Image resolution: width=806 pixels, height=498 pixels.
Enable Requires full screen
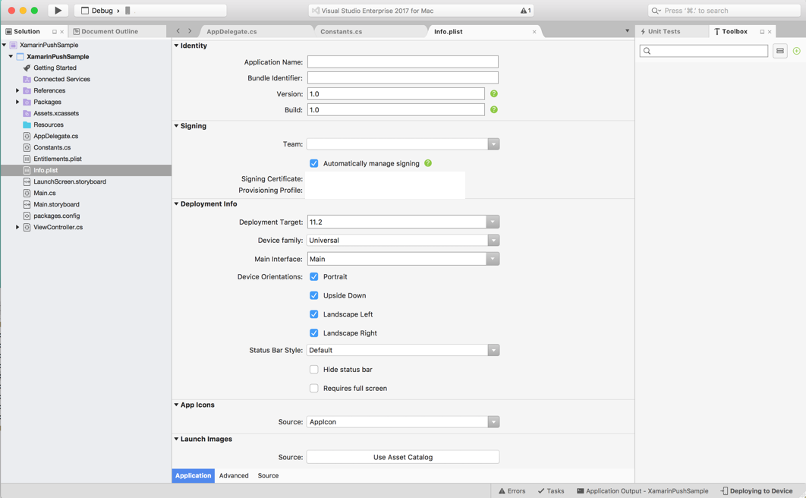[313, 388]
